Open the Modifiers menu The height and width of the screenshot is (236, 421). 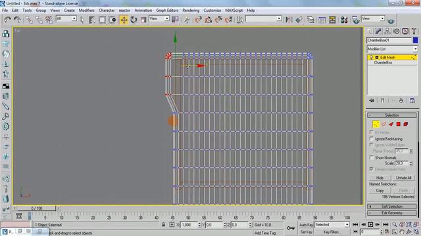86,10
